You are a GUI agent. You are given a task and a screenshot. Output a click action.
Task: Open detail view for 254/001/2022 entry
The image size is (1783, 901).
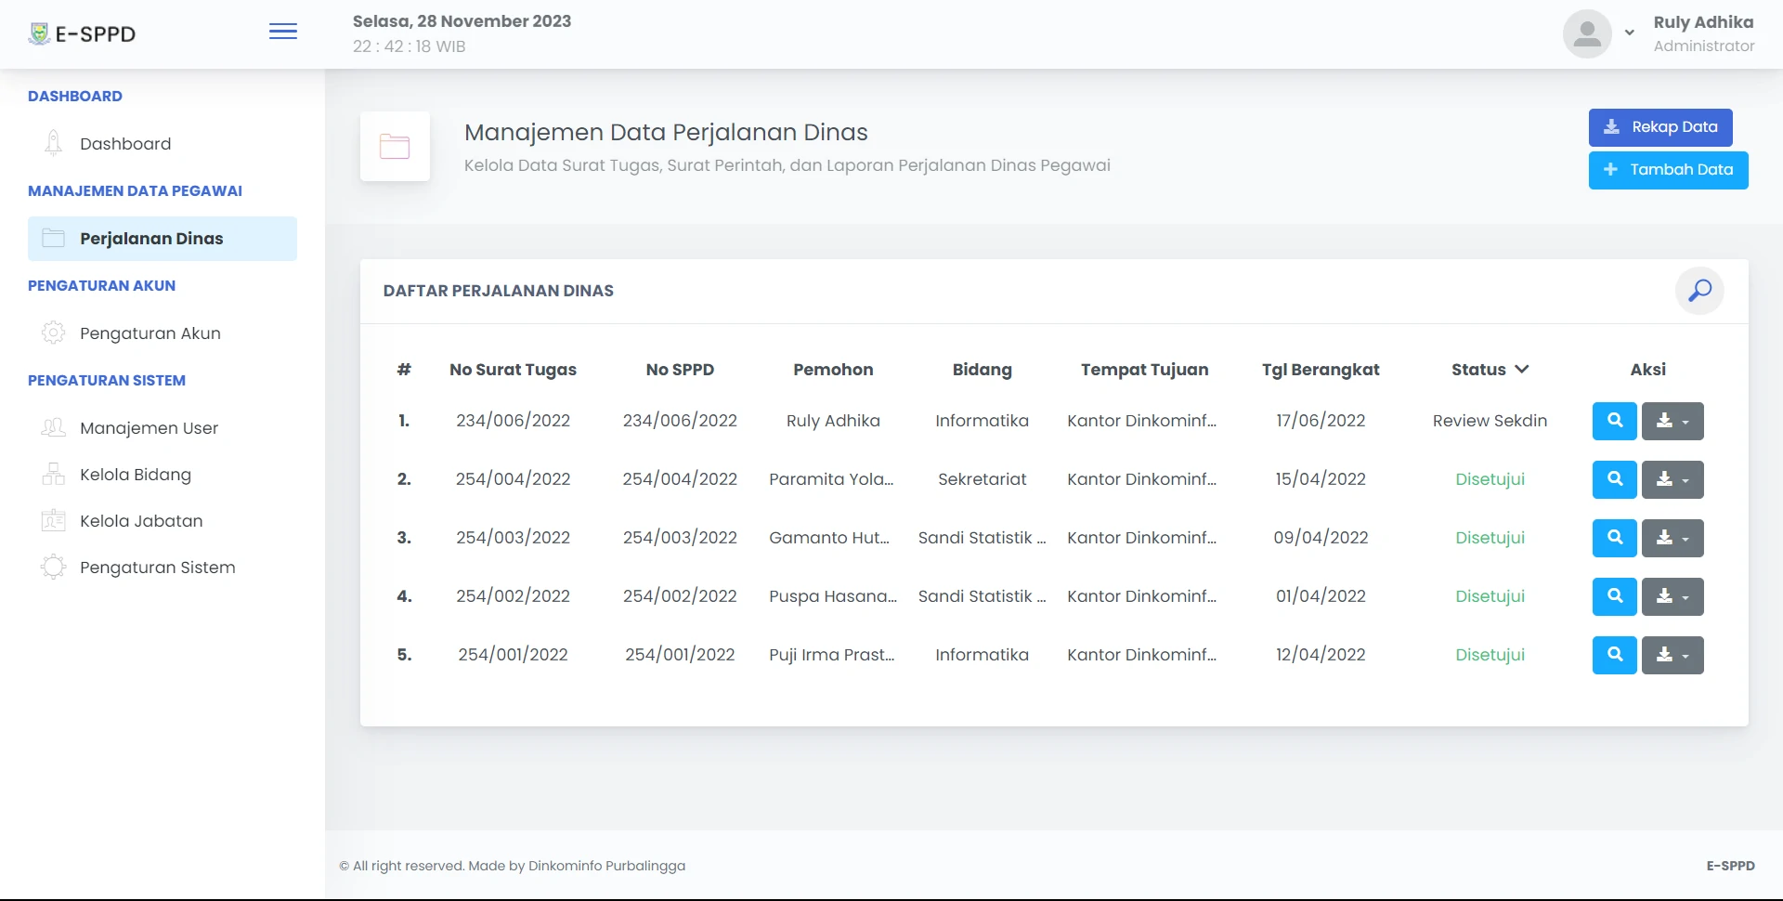[1614, 655]
